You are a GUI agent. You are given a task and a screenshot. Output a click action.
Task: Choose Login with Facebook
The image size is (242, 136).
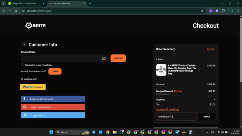53,99
